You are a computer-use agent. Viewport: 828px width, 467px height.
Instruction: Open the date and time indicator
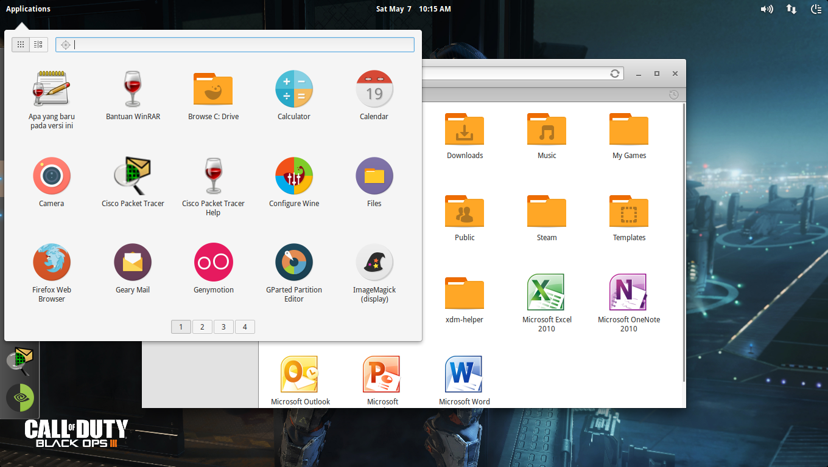413,9
